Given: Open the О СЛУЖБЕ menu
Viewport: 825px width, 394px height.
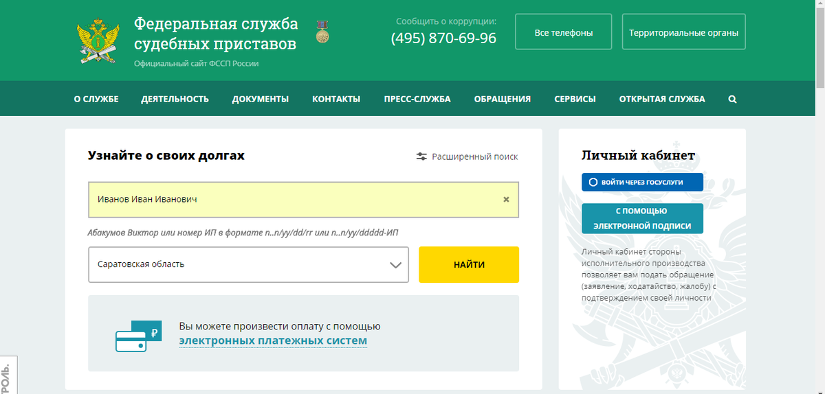Looking at the screenshot, I should pos(96,99).
